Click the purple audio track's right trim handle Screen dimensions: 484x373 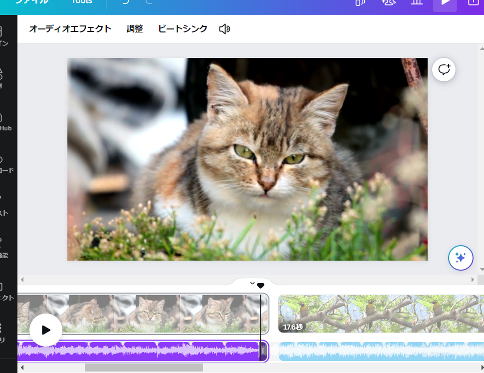click(263, 351)
